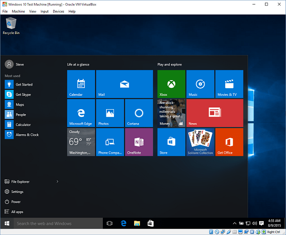Show hidden system tray icons
The image size is (286, 235).
point(235,223)
